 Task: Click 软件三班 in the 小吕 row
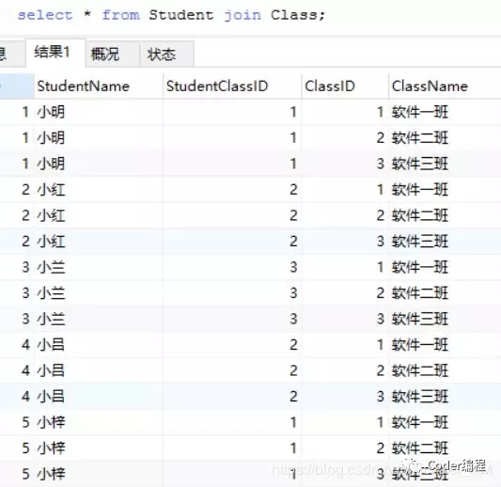coord(420,397)
